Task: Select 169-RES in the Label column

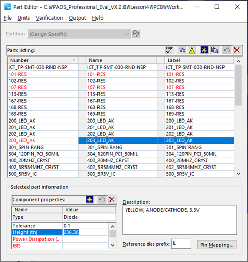Action: click(x=200, y=114)
